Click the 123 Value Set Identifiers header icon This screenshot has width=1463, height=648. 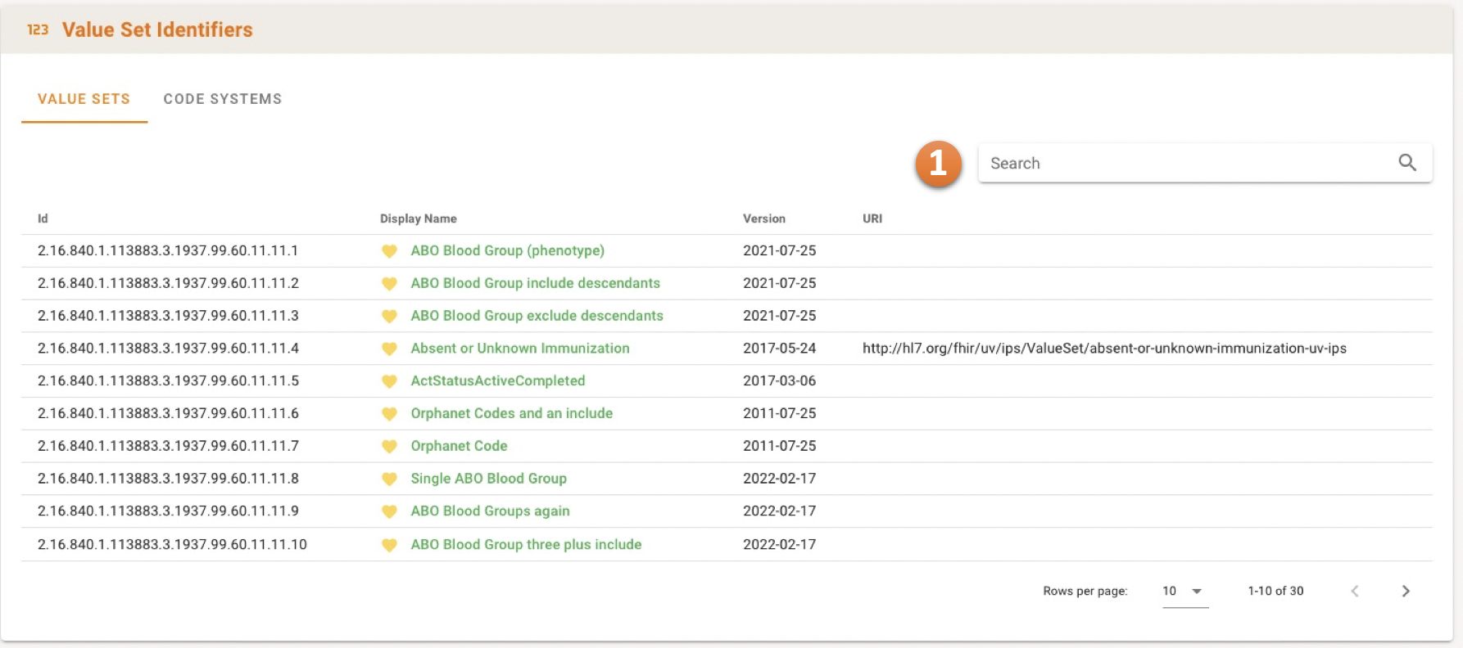(38, 30)
